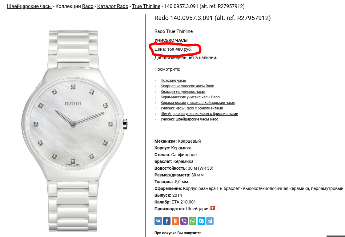
Task: Open the Керамические унисекс швейцарские часы link
Action: click(198, 103)
